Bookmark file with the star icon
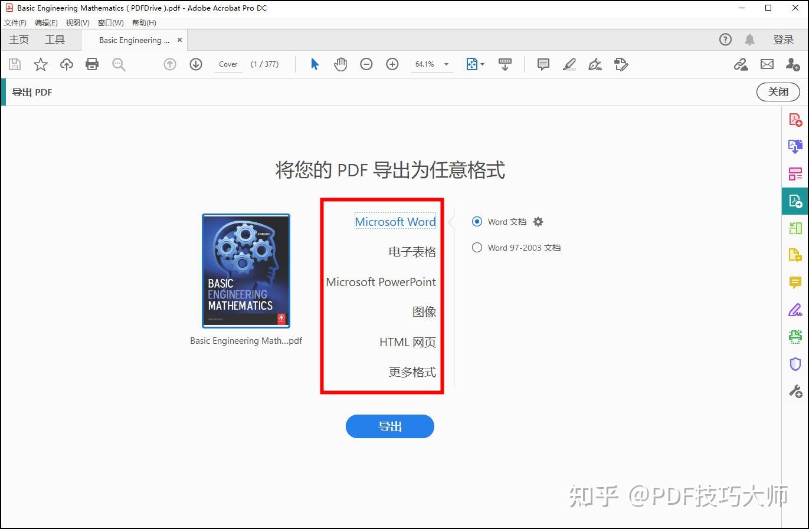This screenshot has height=529, width=809. pyautogui.click(x=41, y=64)
